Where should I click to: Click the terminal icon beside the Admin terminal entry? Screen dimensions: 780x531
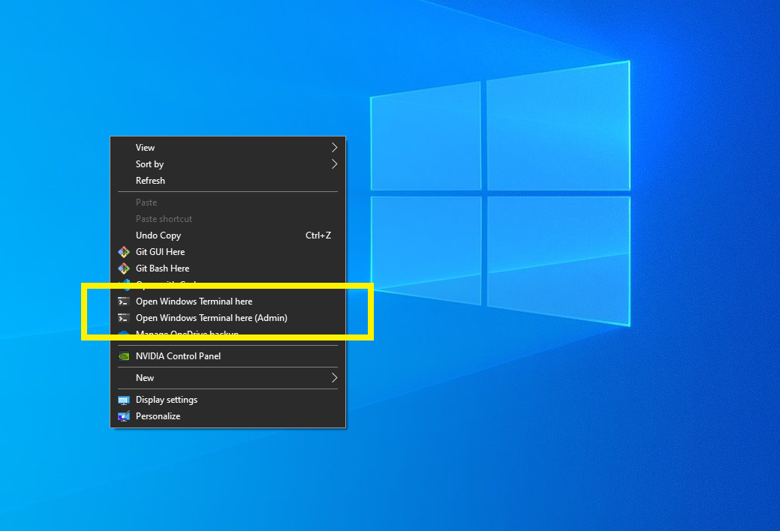click(124, 318)
